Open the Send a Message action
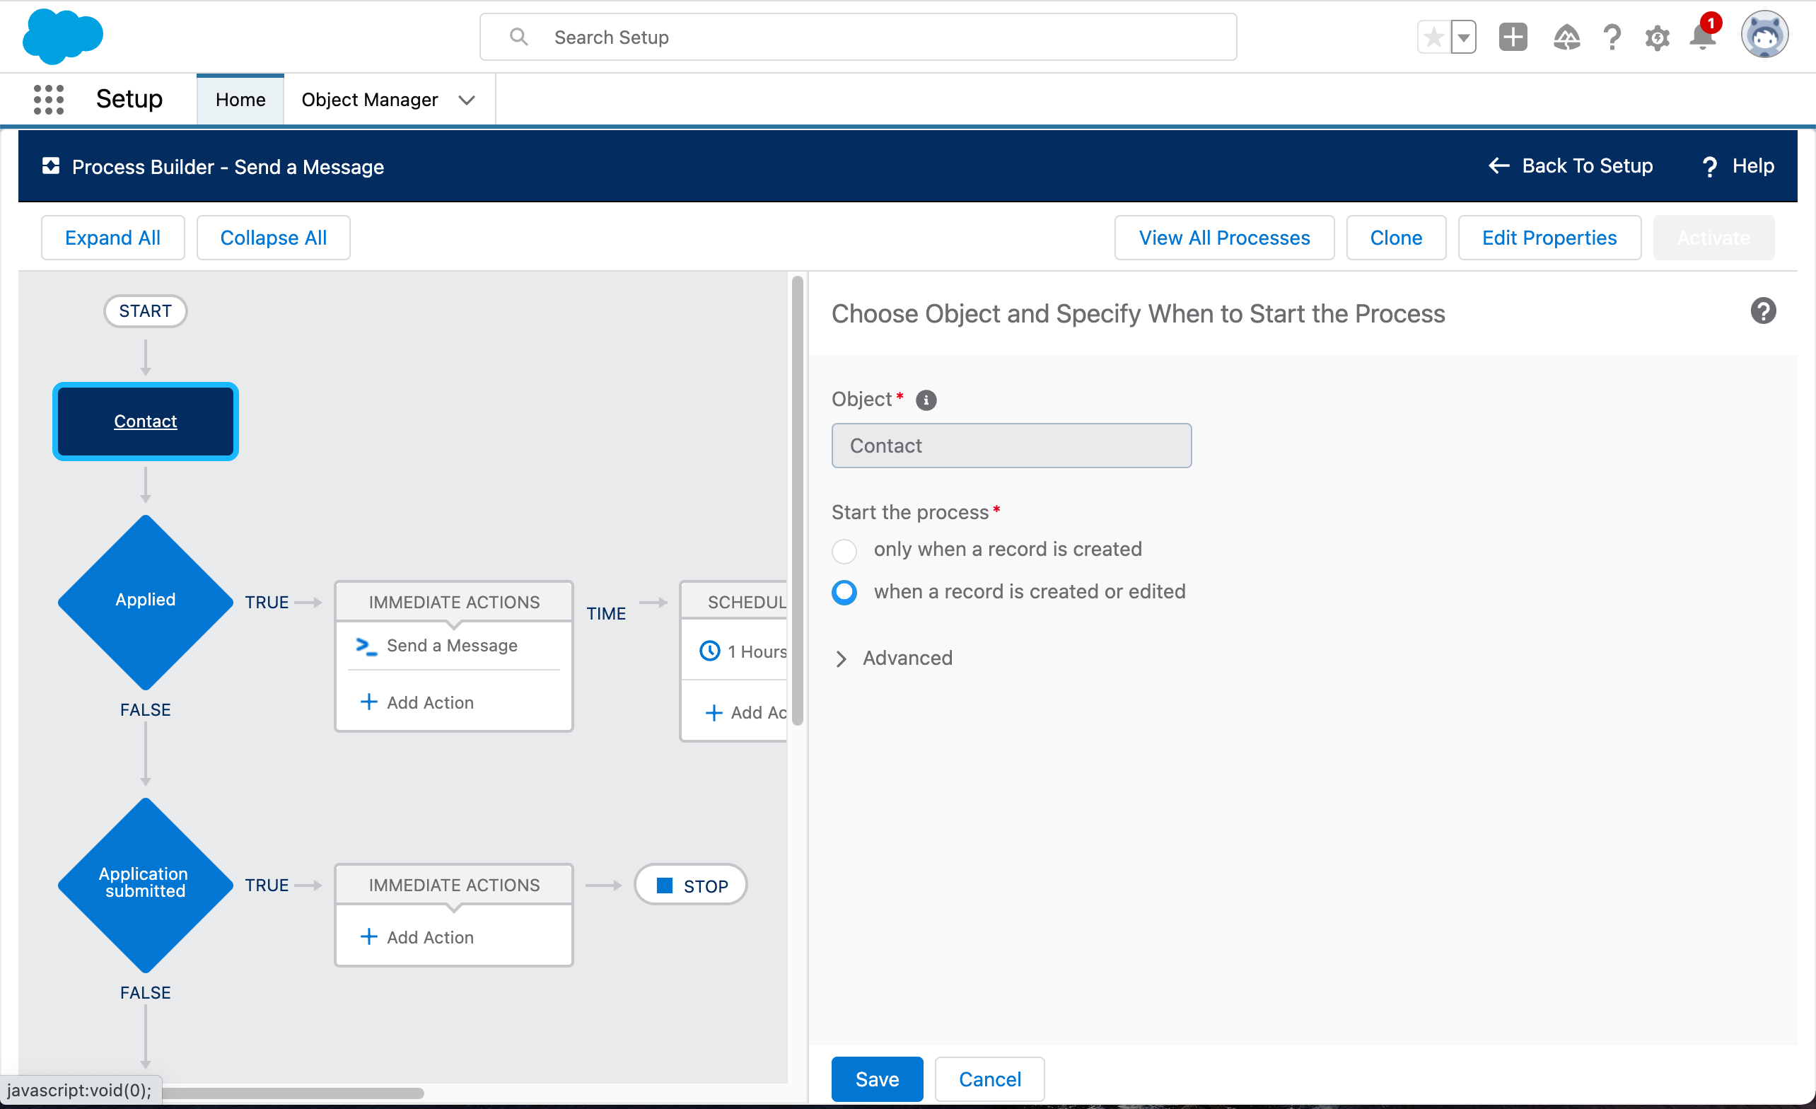Viewport: 1816px width, 1109px height. pyautogui.click(x=452, y=646)
